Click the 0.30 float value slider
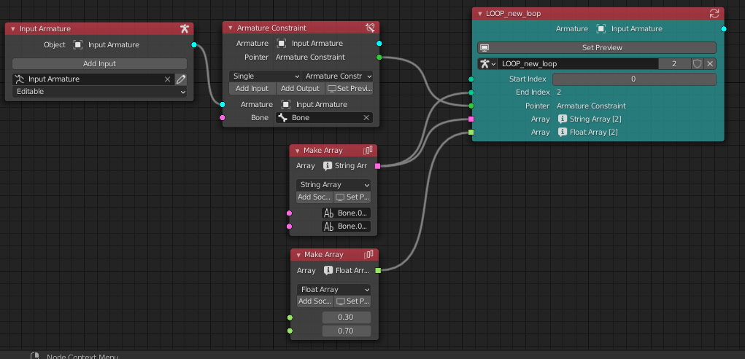Screen dimensions: 745x359 pyautogui.click(x=347, y=317)
